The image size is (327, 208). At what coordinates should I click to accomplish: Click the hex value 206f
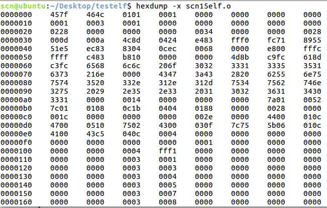click(x=168, y=66)
